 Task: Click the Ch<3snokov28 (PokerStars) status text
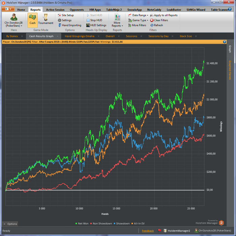pyautogui.click(x=215, y=231)
